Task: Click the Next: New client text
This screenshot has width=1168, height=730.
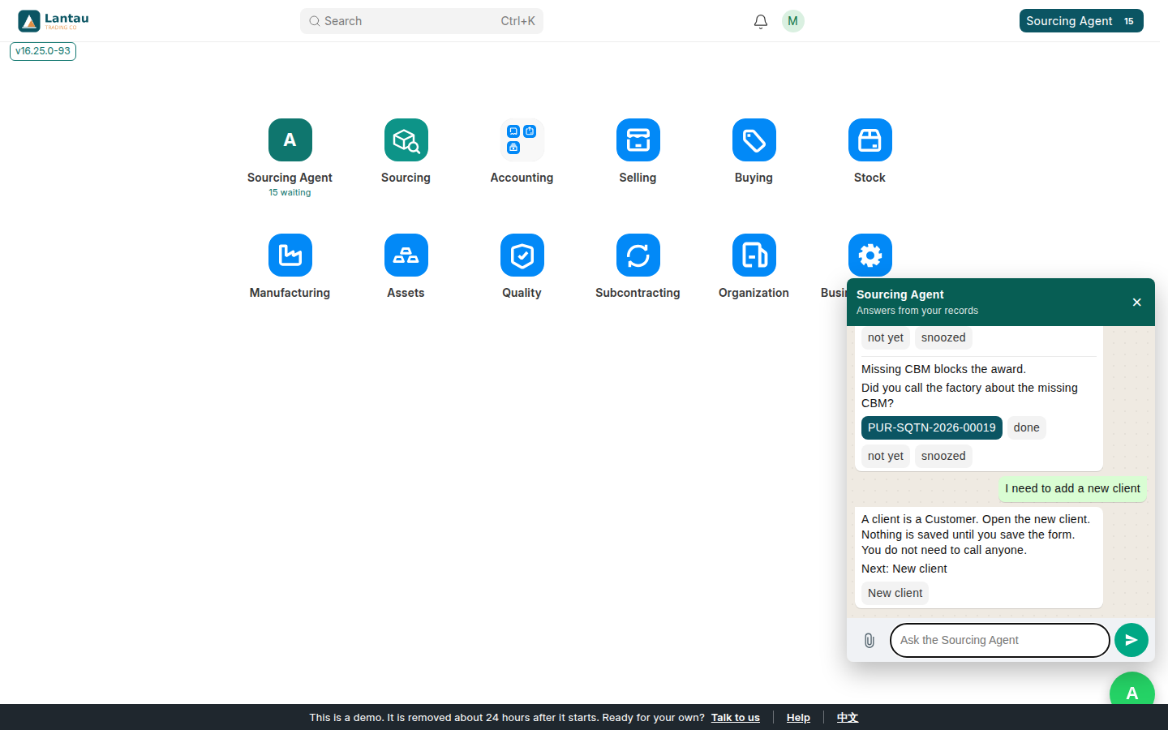Action: point(904,569)
